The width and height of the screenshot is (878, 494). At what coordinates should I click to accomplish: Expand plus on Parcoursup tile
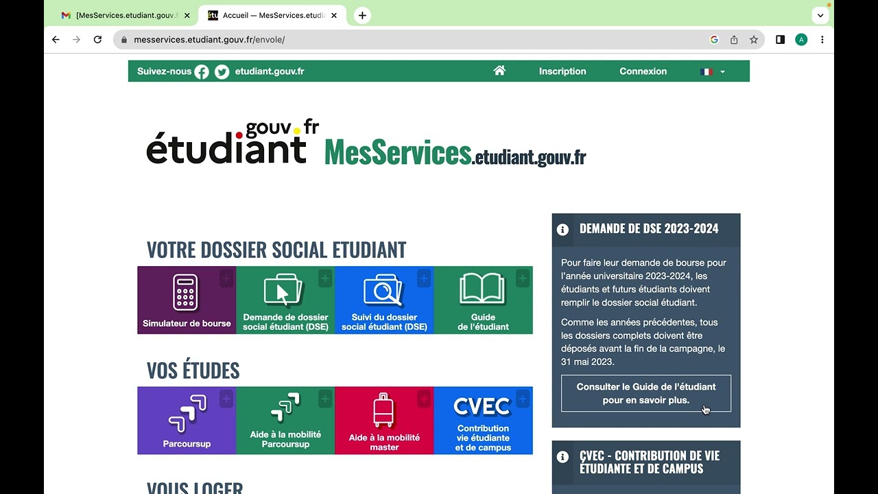[x=226, y=399]
